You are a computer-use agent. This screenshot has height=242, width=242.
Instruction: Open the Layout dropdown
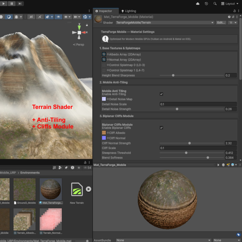230,4
